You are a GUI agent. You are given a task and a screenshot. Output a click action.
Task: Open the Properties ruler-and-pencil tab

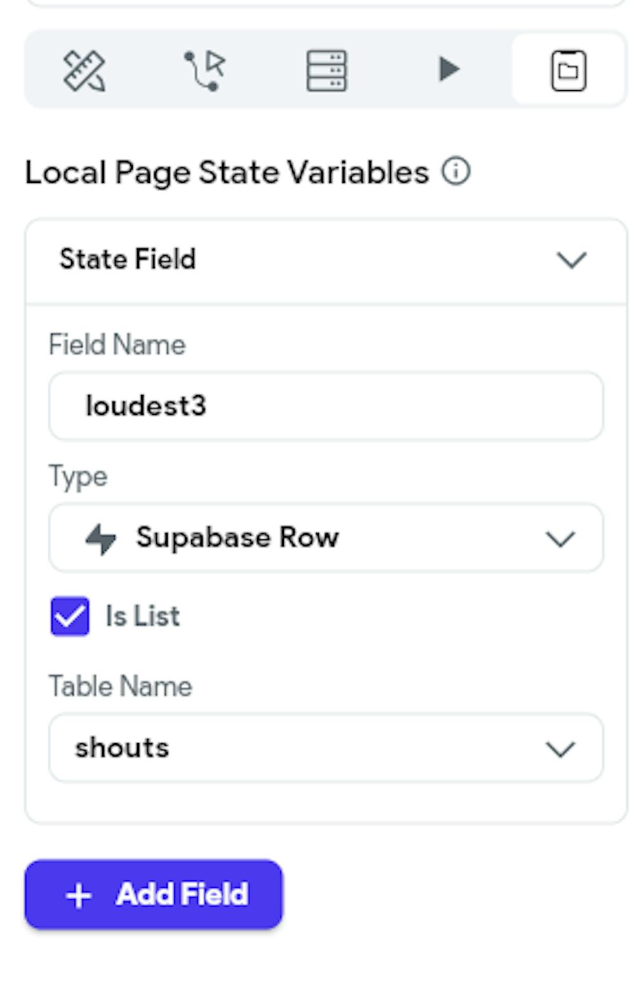pyautogui.click(x=84, y=71)
